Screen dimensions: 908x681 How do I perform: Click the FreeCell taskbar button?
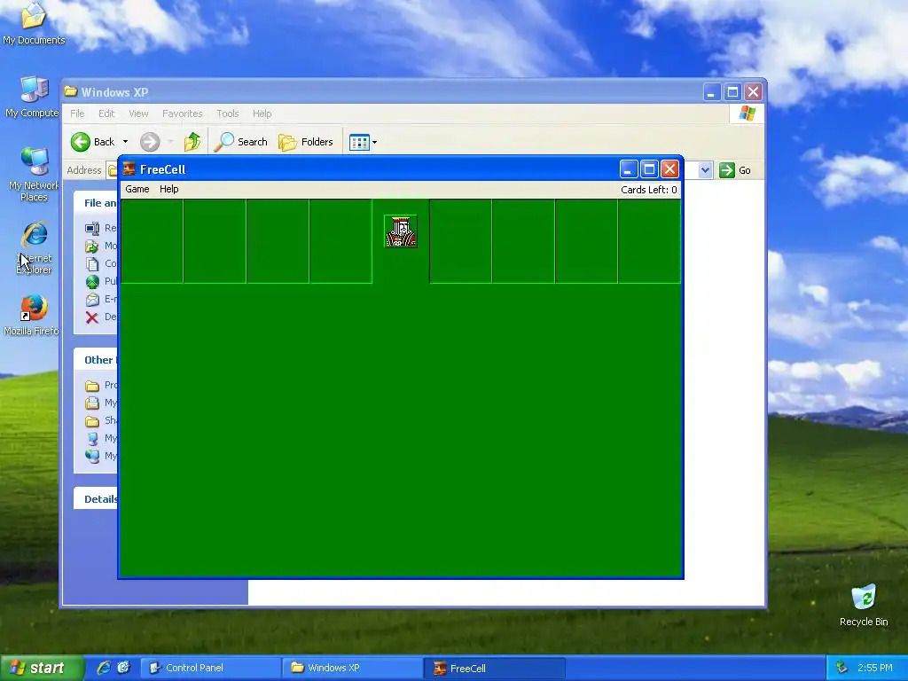point(494,669)
